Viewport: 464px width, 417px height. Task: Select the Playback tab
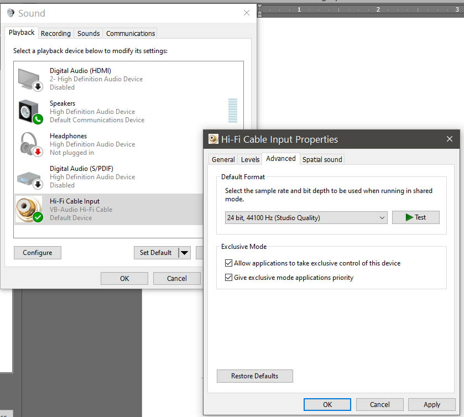(x=22, y=32)
